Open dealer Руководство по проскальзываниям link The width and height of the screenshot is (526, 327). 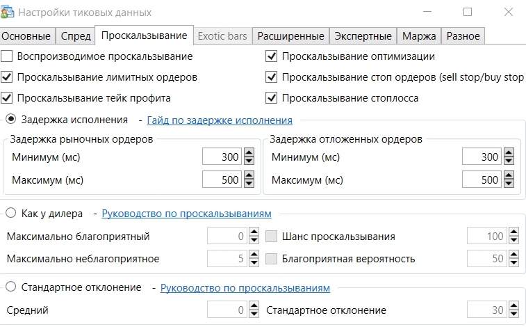tap(186, 214)
